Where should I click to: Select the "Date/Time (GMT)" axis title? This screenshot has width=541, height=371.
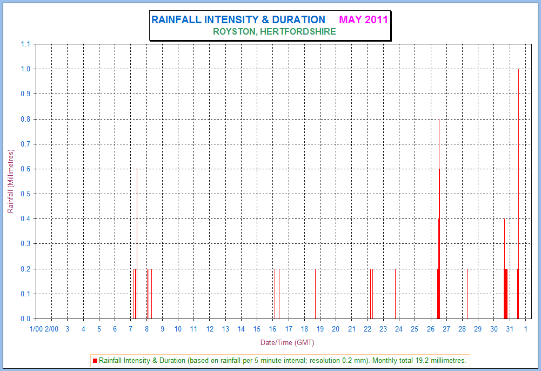(x=287, y=342)
